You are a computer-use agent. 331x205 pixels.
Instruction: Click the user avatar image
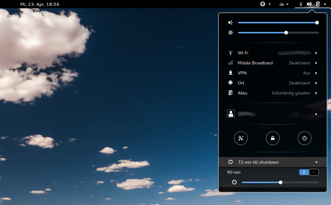coord(231,113)
